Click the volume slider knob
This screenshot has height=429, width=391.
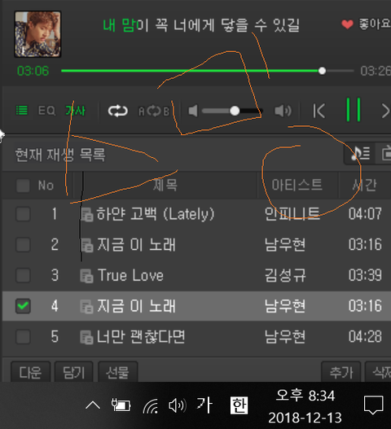(235, 111)
